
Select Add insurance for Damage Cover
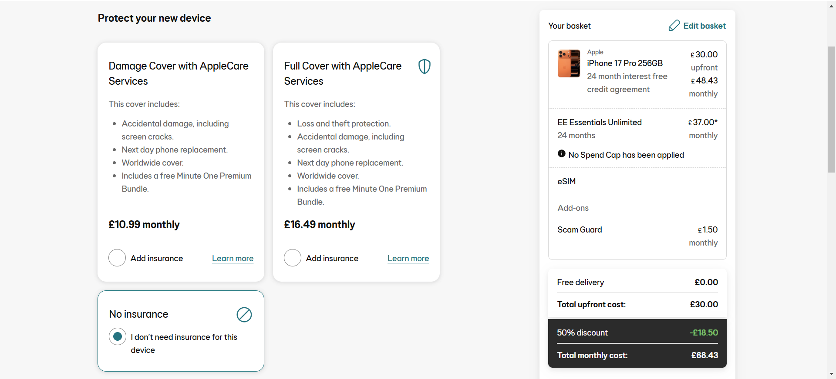click(117, 258)
